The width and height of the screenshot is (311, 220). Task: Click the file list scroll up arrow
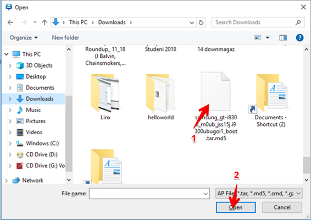point(306,50)
